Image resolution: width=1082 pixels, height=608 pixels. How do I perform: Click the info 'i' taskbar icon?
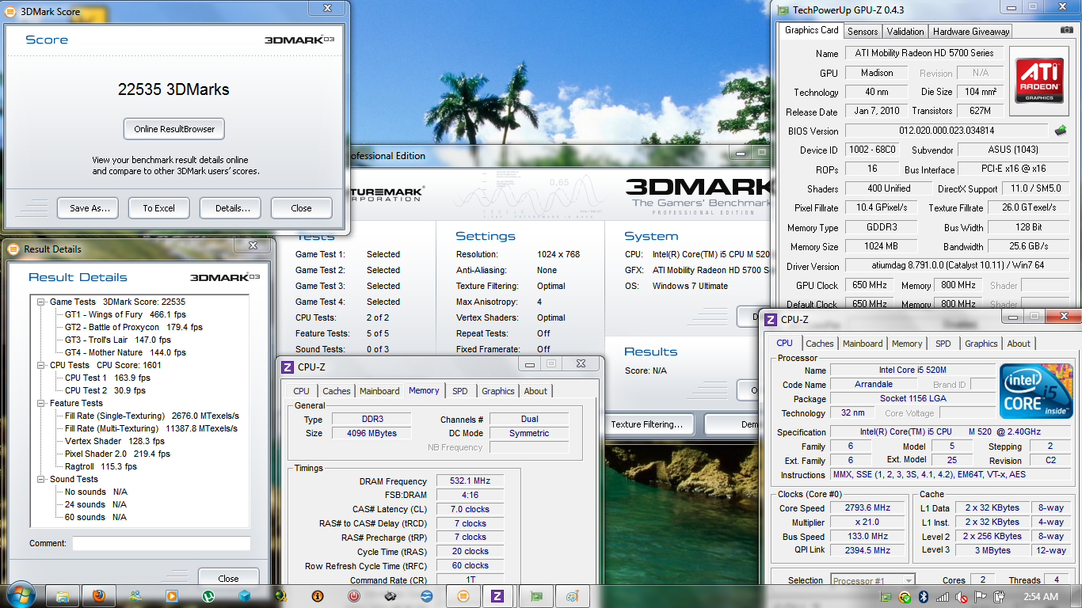(318, 596)
